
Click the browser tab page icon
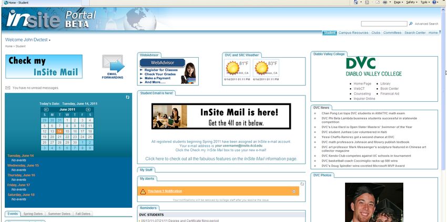coord(6,3)
